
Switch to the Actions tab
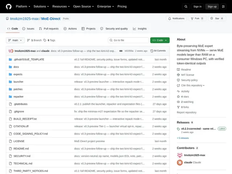70,29
